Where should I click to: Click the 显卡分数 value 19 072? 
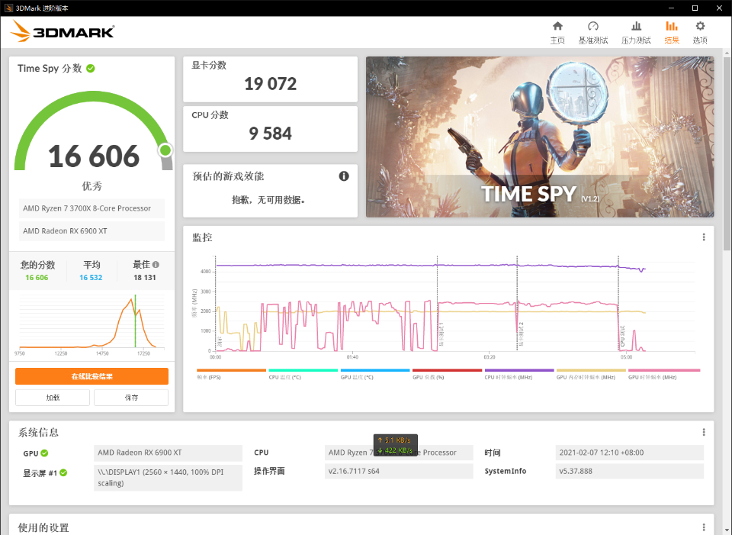pos(270,84)
